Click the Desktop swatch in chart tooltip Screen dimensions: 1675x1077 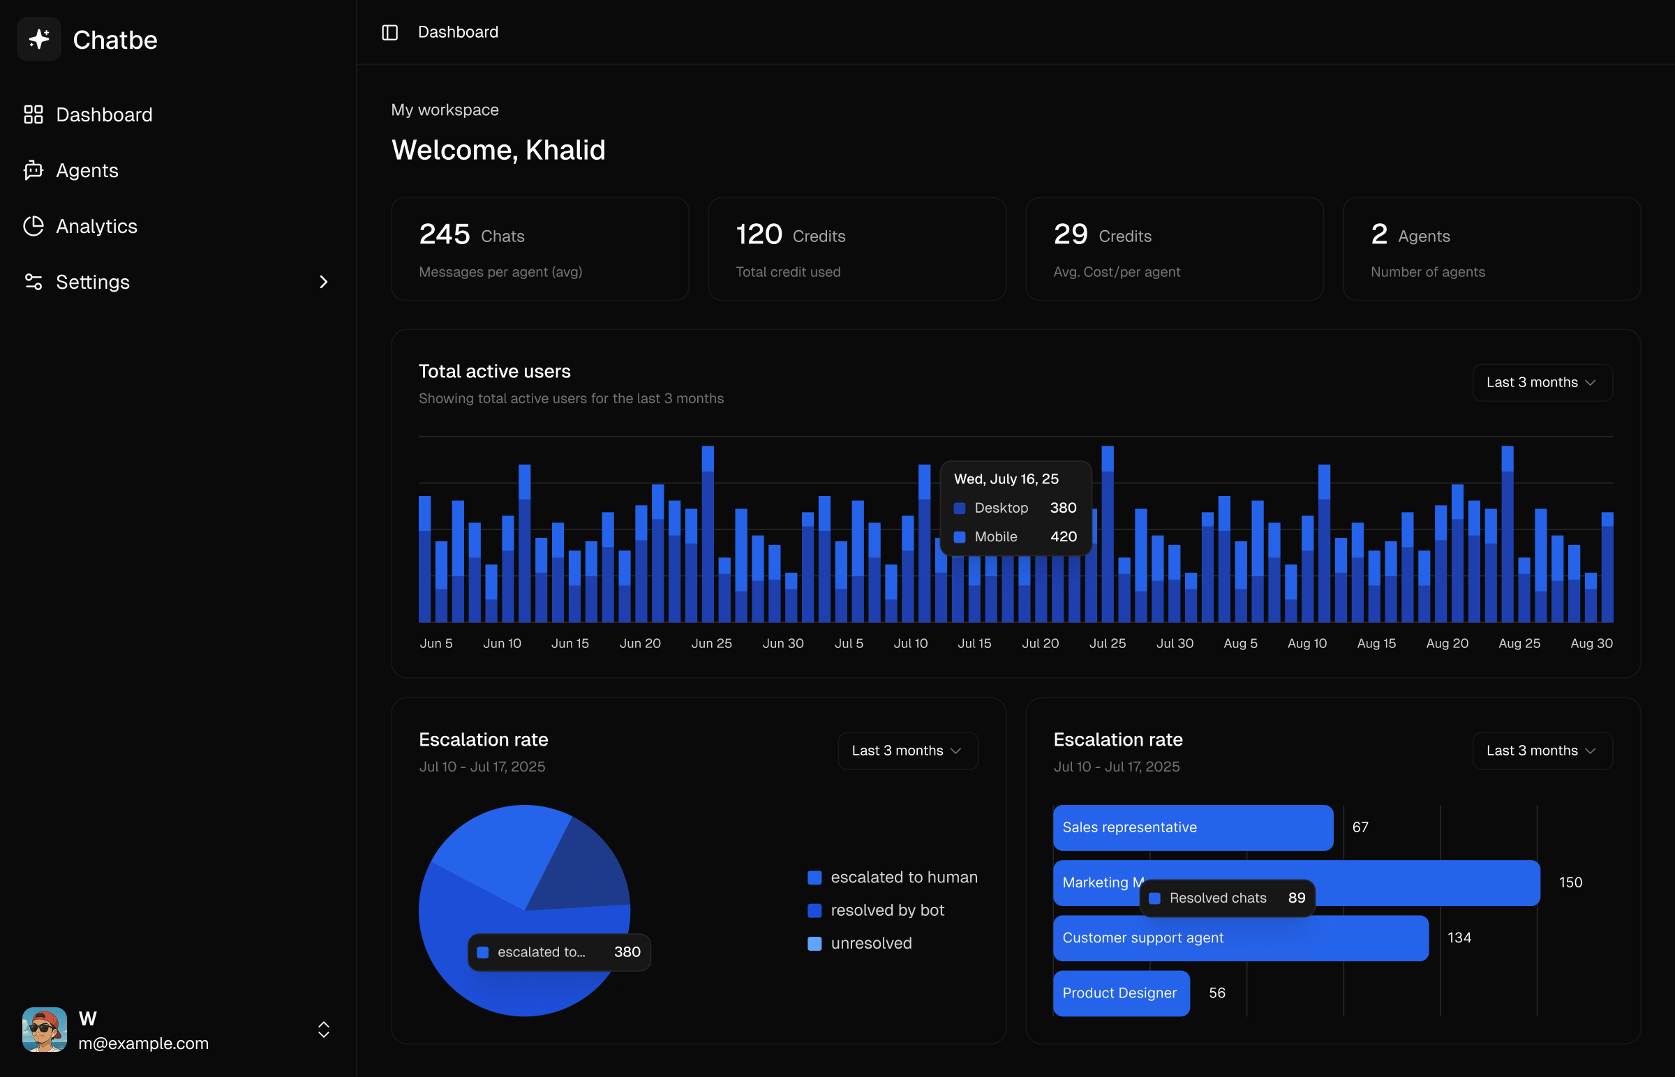(959, 508)
